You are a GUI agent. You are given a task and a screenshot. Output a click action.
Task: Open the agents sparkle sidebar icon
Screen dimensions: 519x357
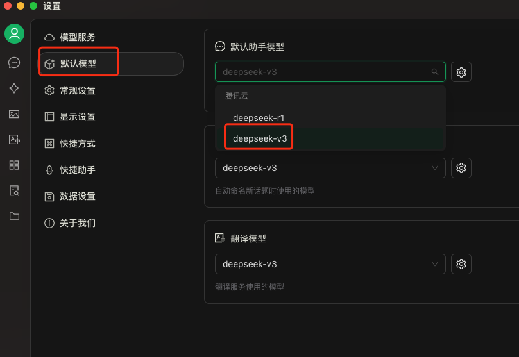[14, 88]
